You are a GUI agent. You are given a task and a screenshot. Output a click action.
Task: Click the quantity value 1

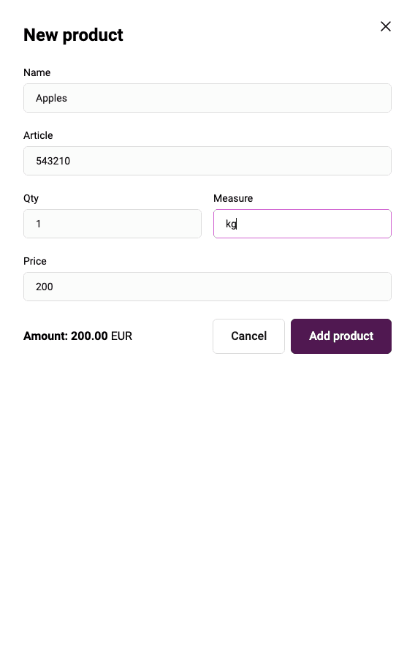pyautogui.click(x=39, y=224)
